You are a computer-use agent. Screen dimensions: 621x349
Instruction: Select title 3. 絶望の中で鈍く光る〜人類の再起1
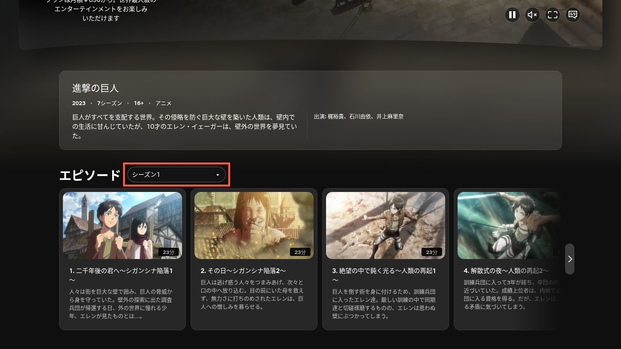click(x=384, y=275)
